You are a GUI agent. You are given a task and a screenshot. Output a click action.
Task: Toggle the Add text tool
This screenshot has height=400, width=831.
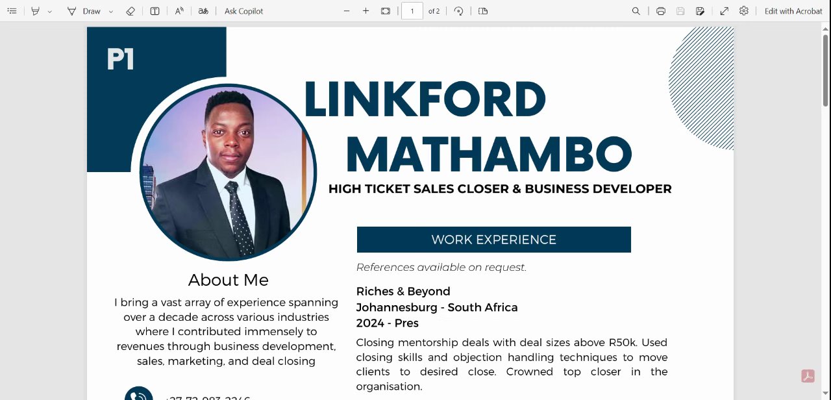point(155,11)
